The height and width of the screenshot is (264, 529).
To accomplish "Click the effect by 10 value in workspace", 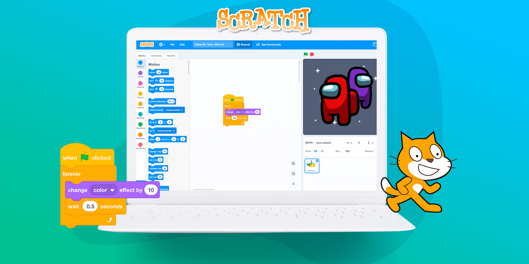I will tap(257, 112).
